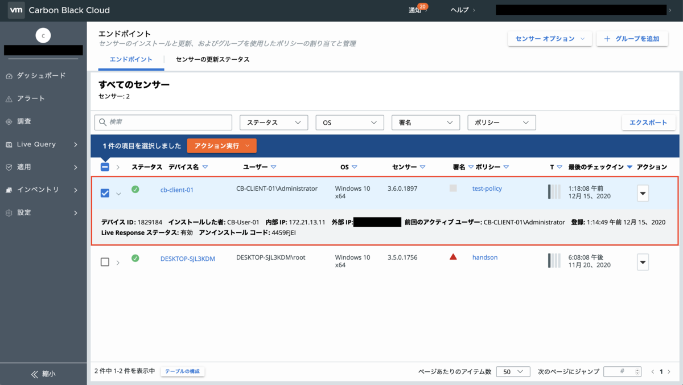Click the user avatar circle
The height and width of the screenshot is (385, 683).
[43, 35]
